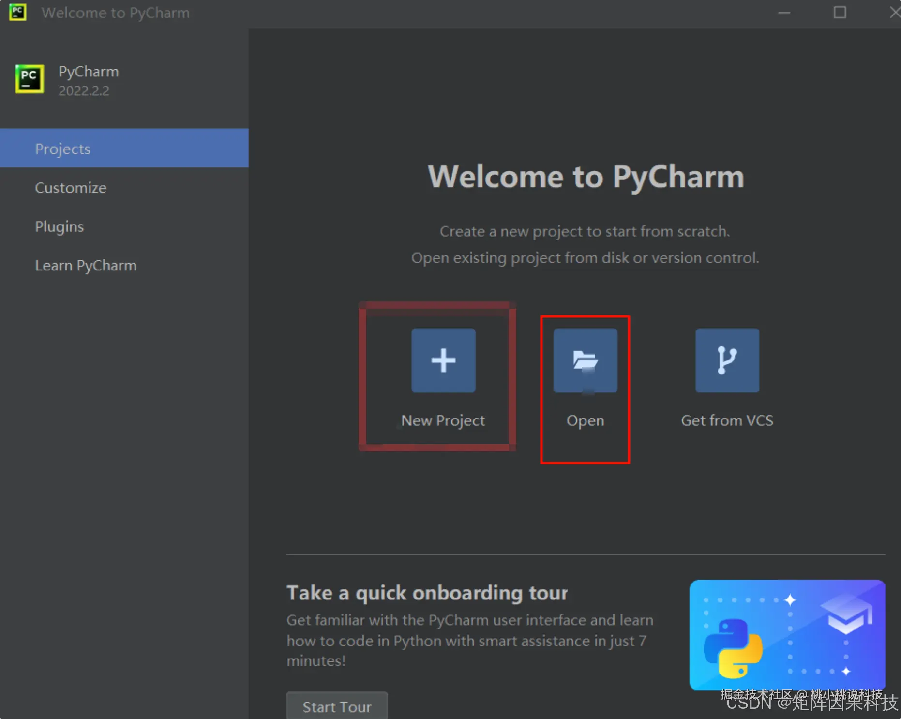Click the Open folder icon
The height and width of the screenshot is (719, 901).
tap(585, 360)
